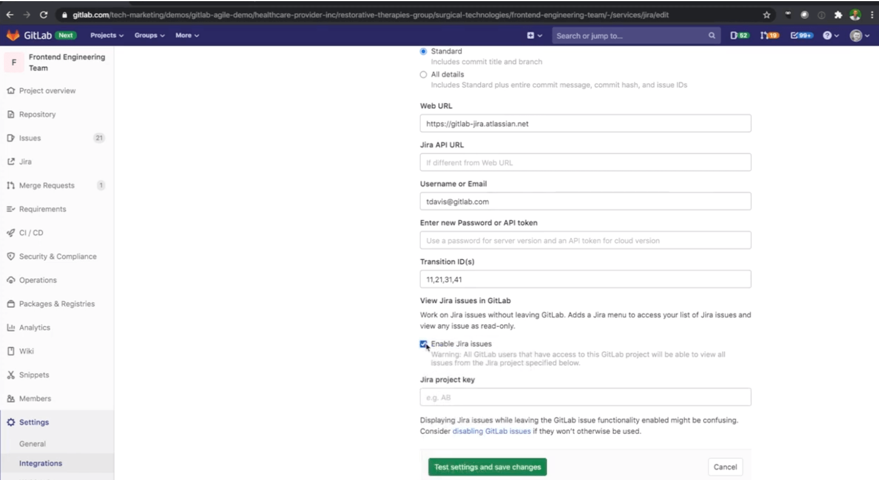Open the Analytics section
The width and height of the screenshot is (879, 480).
[35, 327]
